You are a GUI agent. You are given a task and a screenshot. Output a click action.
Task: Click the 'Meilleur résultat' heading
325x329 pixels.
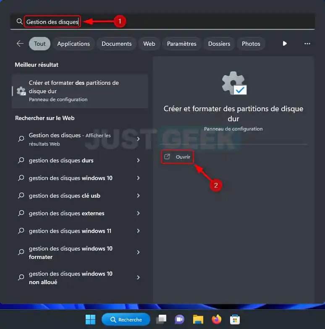37,65
